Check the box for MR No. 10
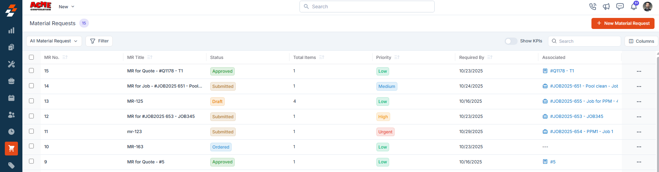The image size is (659, 172). (x=31, y=146)
